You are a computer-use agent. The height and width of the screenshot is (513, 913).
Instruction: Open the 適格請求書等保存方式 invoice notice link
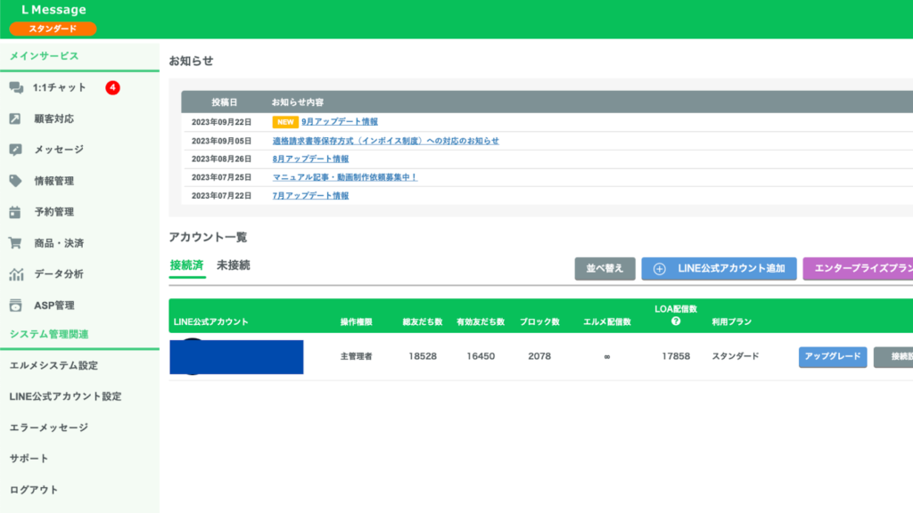pos(385,141)
